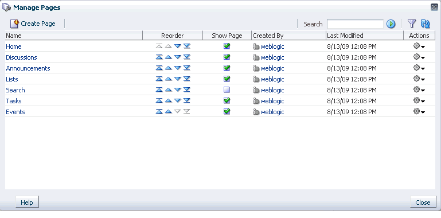Move Search page down one position

click(x=177, y=90)
